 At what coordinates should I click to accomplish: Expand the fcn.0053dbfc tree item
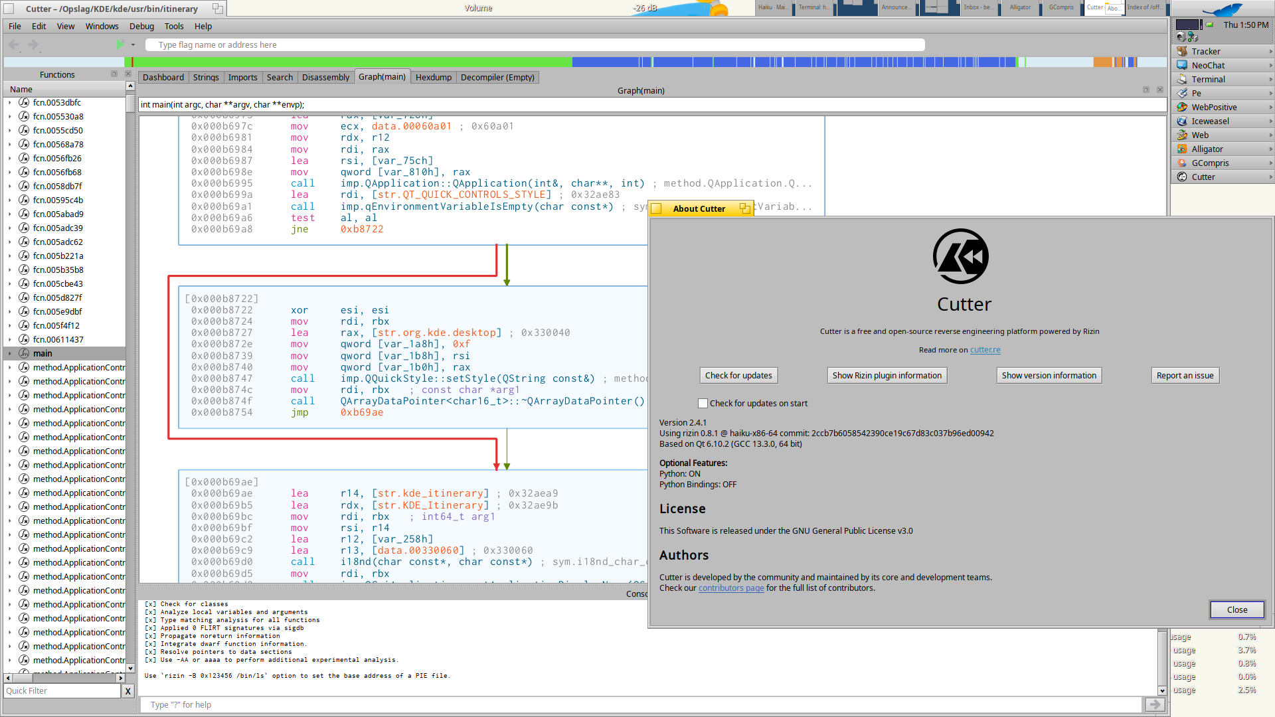pyautogui.click(x=9, y=103)
